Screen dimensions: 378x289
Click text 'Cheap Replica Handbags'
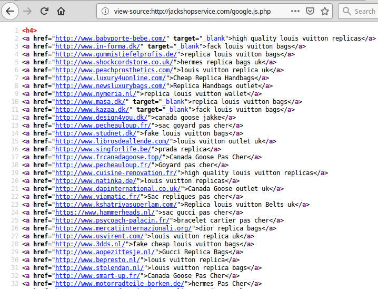[214, 78]
